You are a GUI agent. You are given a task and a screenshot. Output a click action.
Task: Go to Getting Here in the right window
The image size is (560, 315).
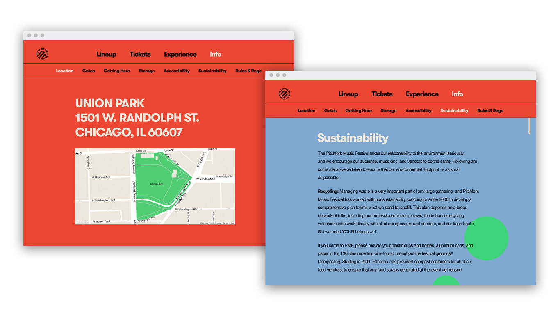[x=359, y=110]
